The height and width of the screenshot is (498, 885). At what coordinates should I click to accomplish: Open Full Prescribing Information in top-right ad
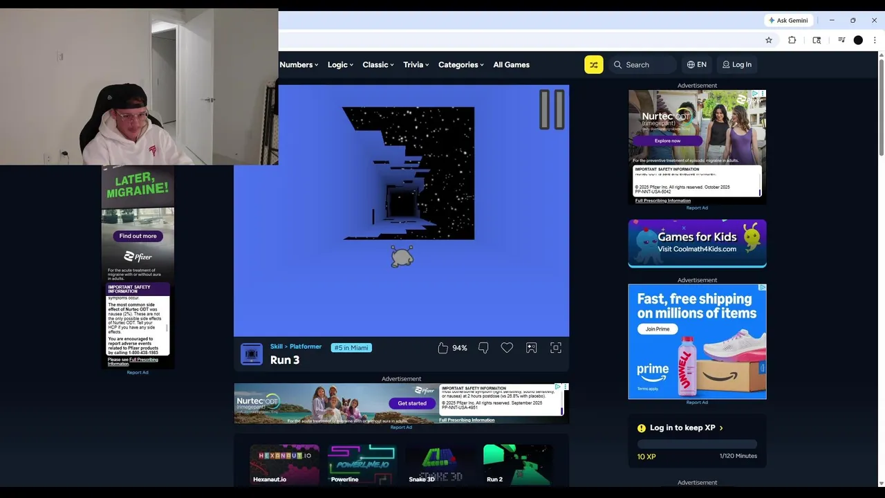click(663, 201)
